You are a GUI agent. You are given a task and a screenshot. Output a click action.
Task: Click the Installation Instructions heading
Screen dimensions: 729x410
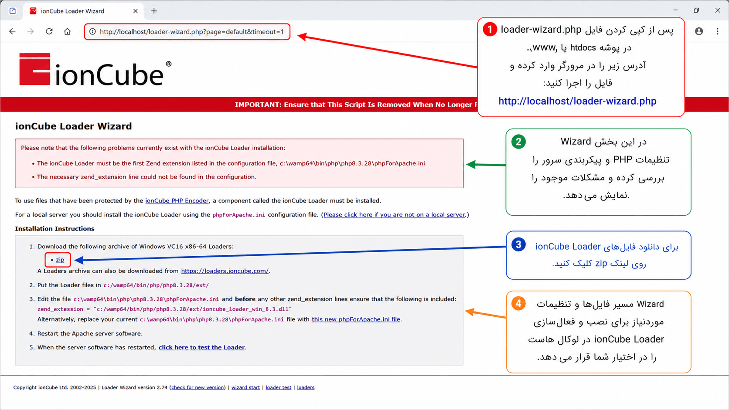pos(55,229)
